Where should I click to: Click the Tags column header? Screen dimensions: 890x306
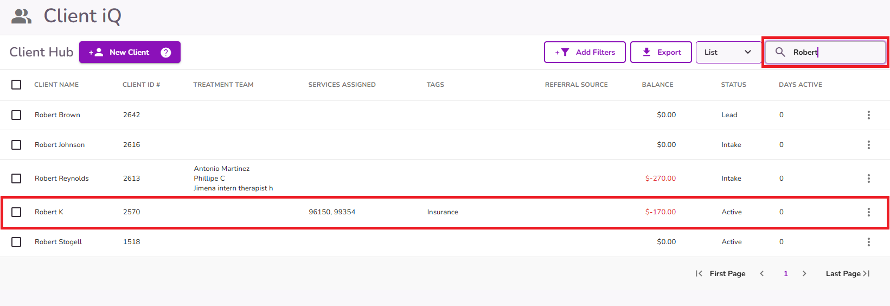click(435, 85)
